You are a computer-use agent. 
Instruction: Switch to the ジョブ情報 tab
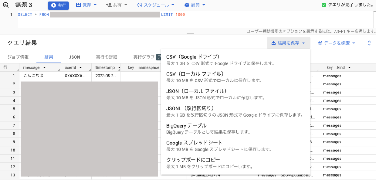tap(18, 57)
